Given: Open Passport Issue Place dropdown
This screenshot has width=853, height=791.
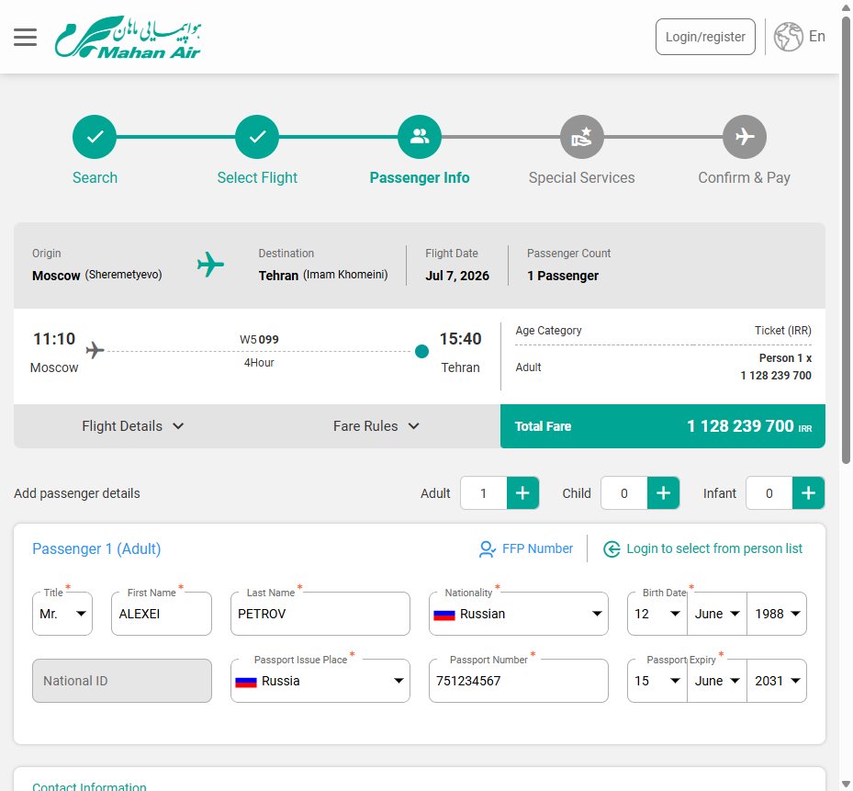Looking at the screenshot, I should pos(320,681).
